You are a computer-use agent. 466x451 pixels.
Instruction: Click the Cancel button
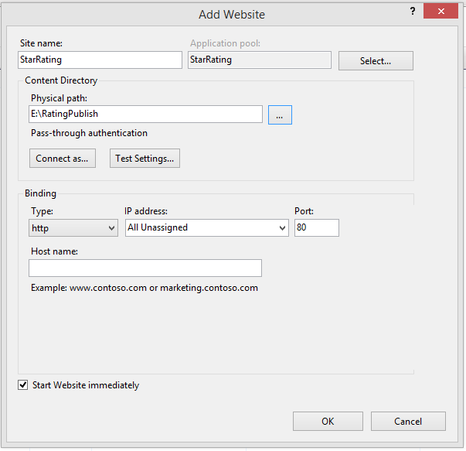click(408, 422)
